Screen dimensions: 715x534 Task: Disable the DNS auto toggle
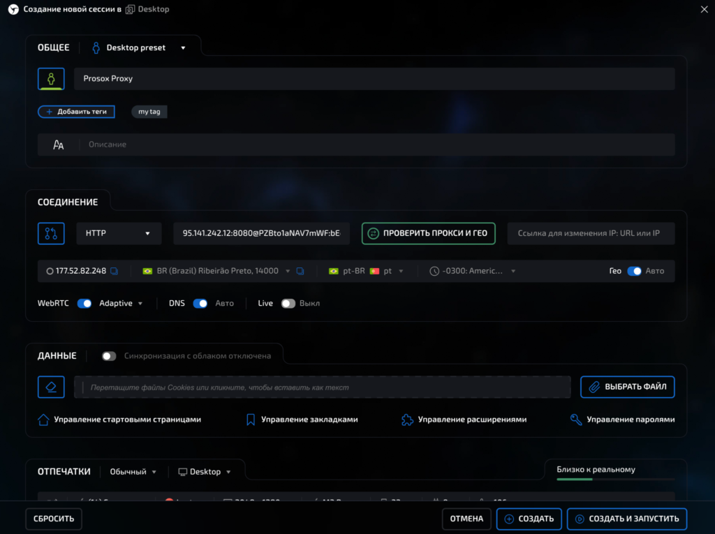200,304
